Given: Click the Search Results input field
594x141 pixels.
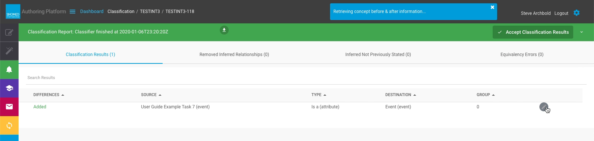Looking at the screenshot, I should 306,78.
